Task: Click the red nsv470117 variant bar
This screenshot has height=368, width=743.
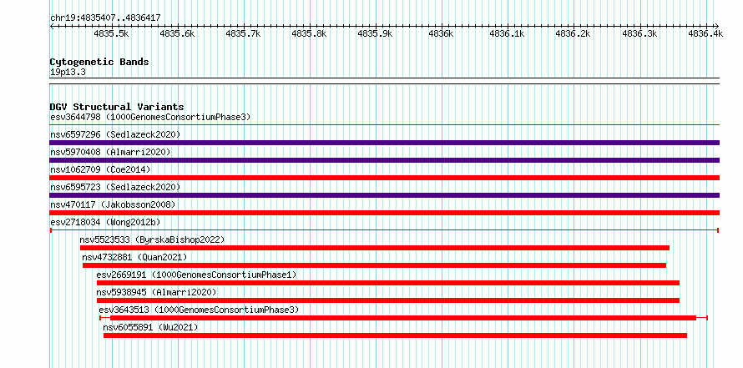Action: [x=385, y=213]
